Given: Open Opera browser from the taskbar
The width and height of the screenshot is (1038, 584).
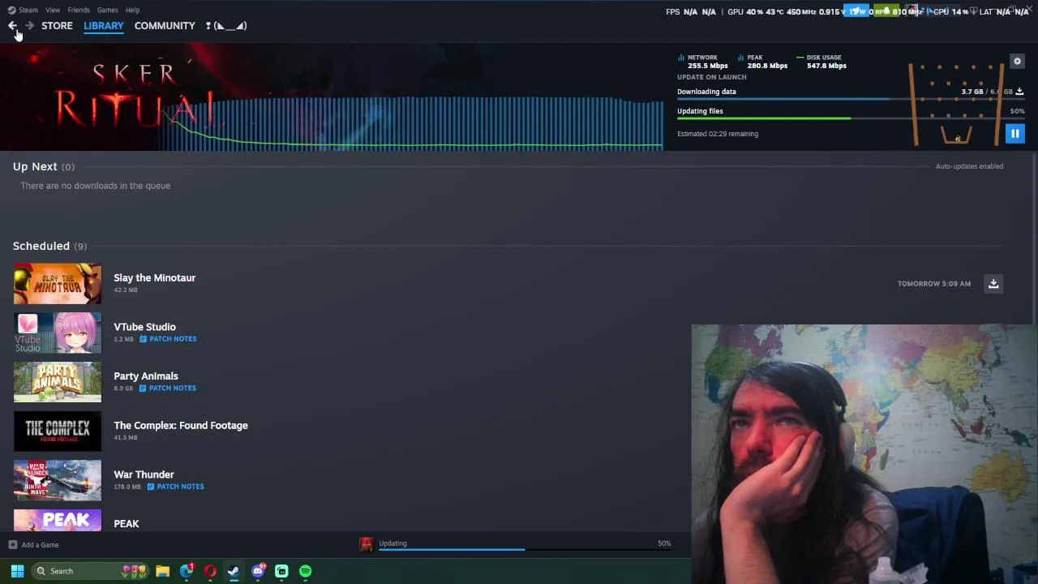Looking at the screenshot, I should point(210,571).
